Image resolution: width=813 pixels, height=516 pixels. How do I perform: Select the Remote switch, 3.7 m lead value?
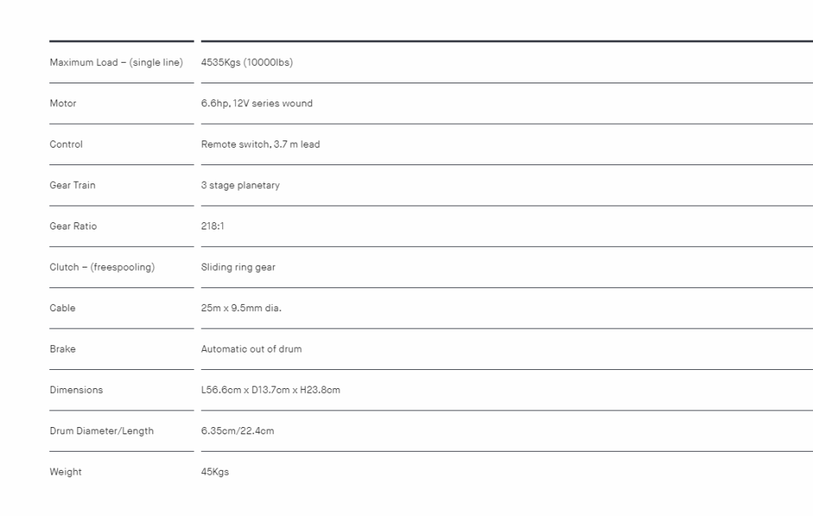tap(260, 144)
